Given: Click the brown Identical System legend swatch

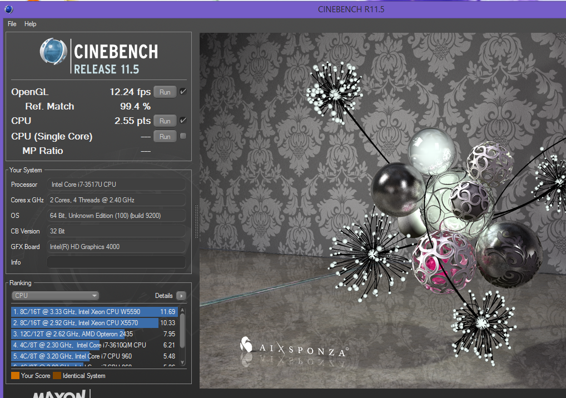Looking at the screenshot, I should (x=57, y=376).
